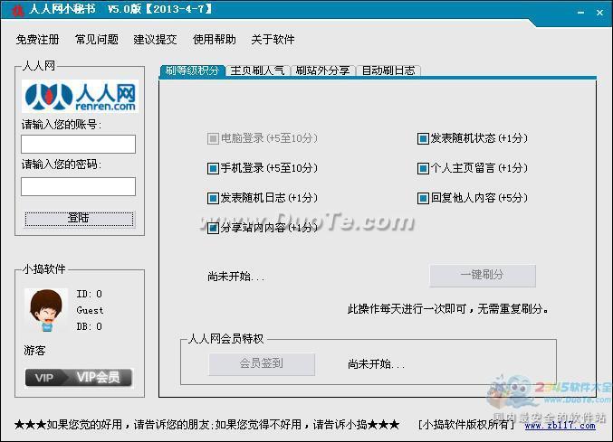Viewport: 613px width, 442px height.
Task: Switch to 主页刷人气 tab
Action: [x=257, y=71]
